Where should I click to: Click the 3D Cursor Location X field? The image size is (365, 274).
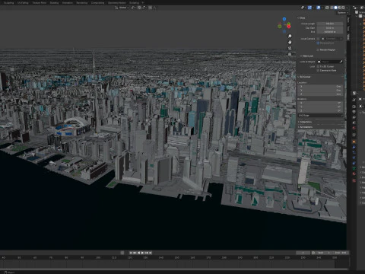(x=321, y=87)
